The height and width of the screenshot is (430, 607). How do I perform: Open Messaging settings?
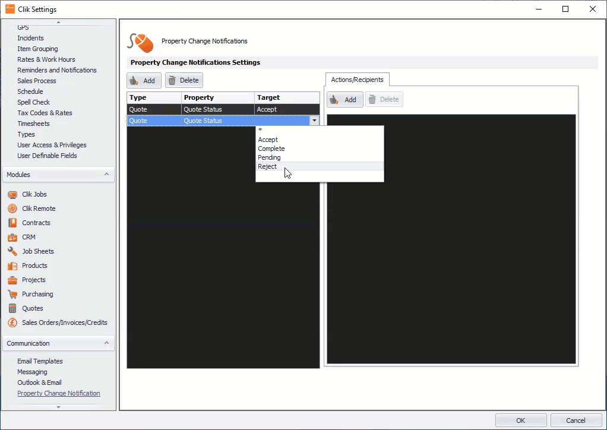click(x=32, y=372)
